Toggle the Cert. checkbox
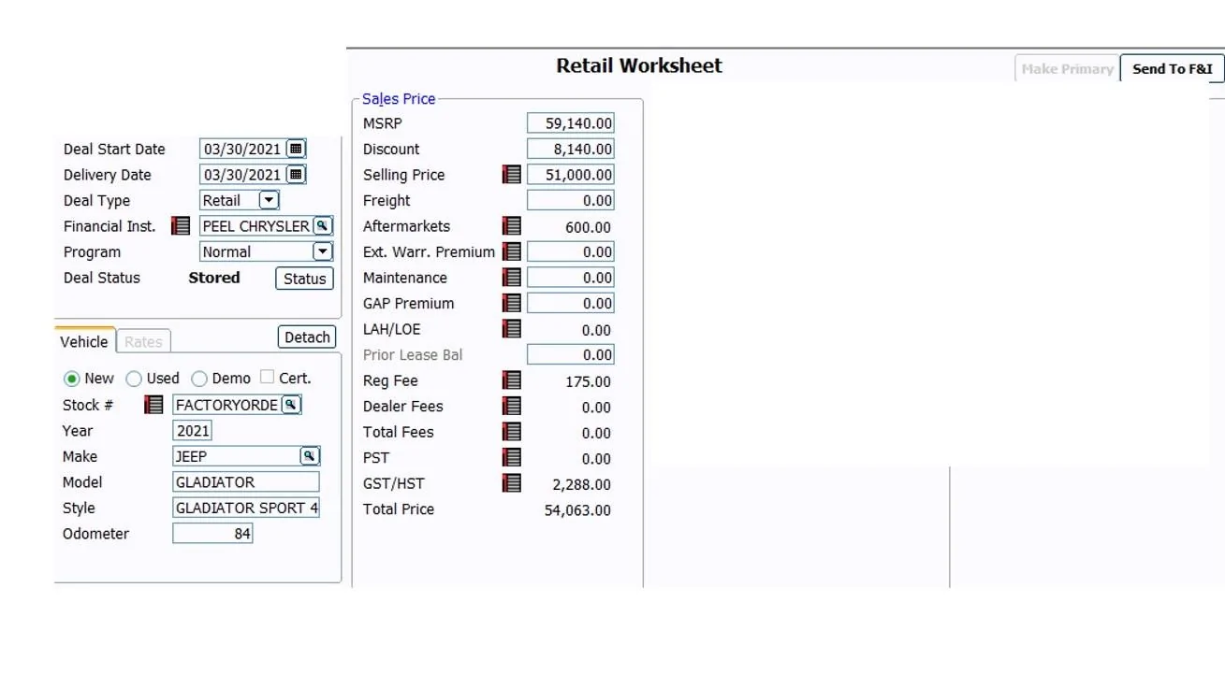The image size is (1225, 688). point(268,377)
